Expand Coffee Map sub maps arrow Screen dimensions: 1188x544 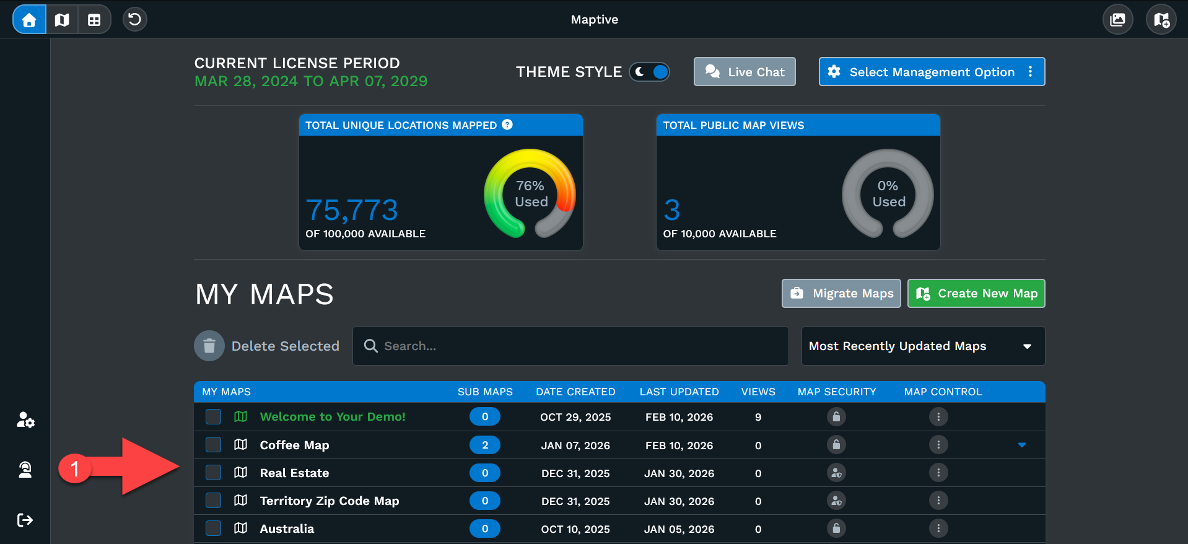[x=1022, y=445]
